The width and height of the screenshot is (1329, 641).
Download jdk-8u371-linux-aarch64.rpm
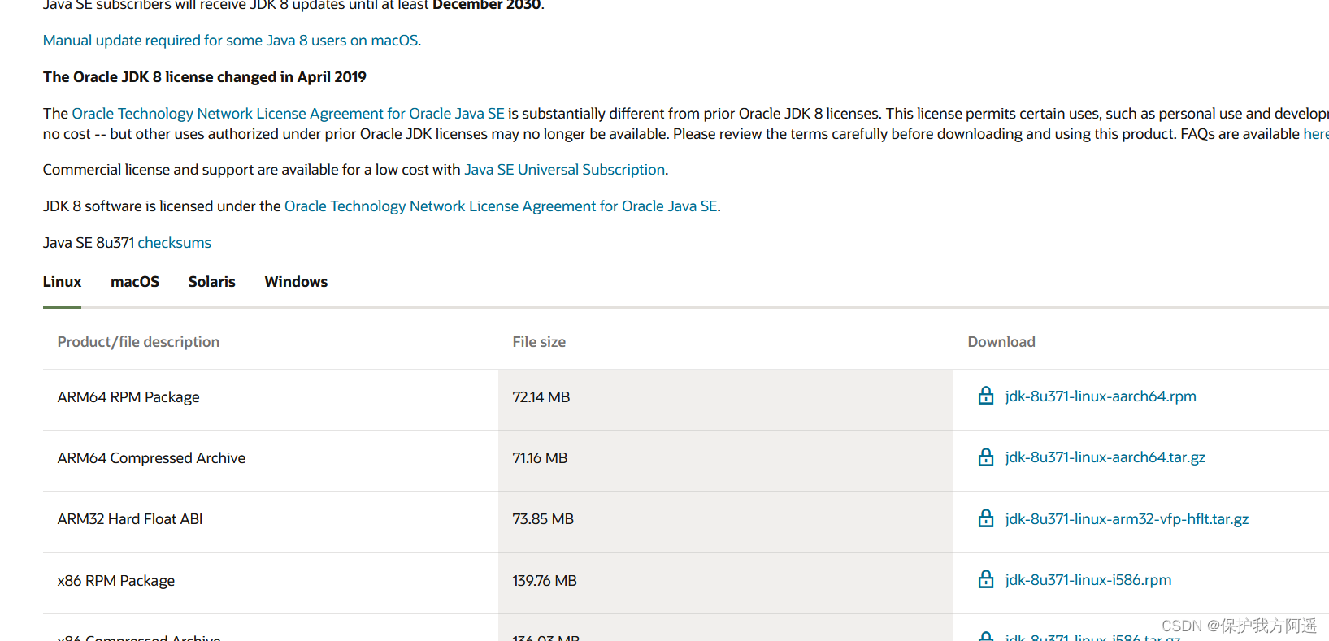click(x=1101, y=396)
